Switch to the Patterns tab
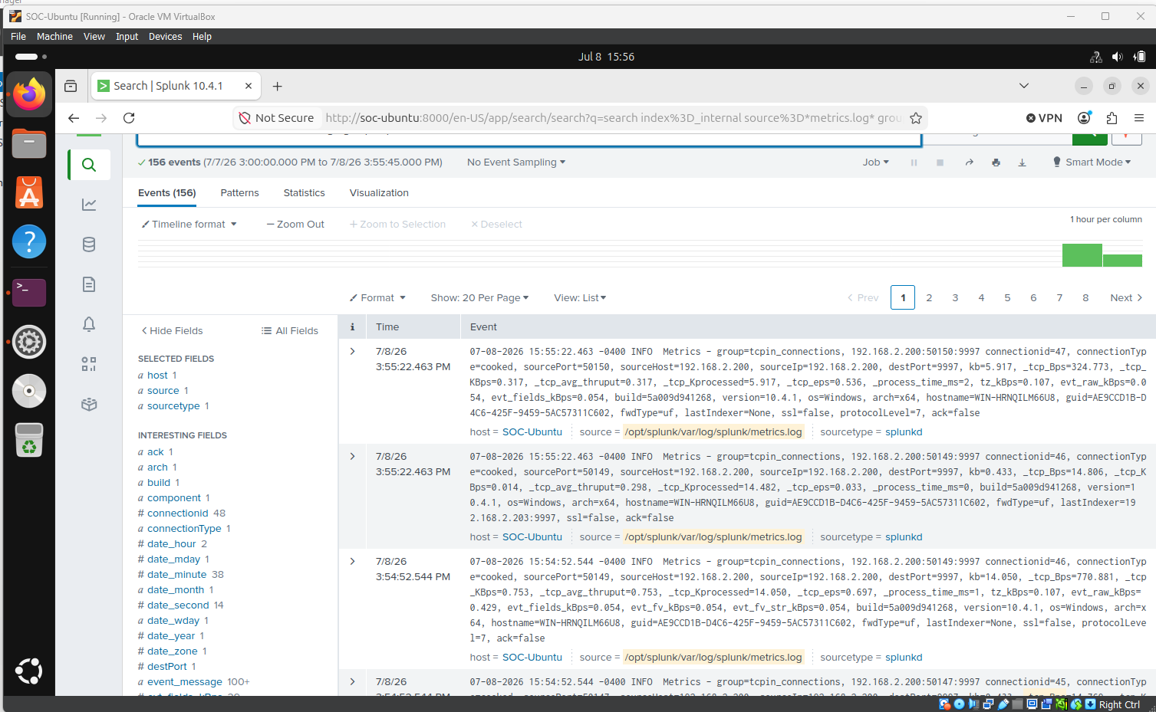 pos(239,193)
